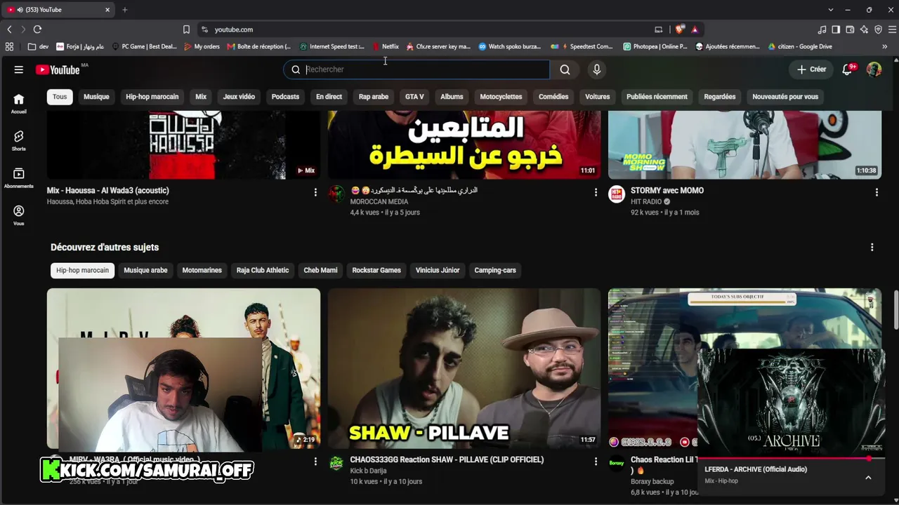Choose the Musique arabe topic chip
This screenshot has height=505, width=899.
click(145, 270)
